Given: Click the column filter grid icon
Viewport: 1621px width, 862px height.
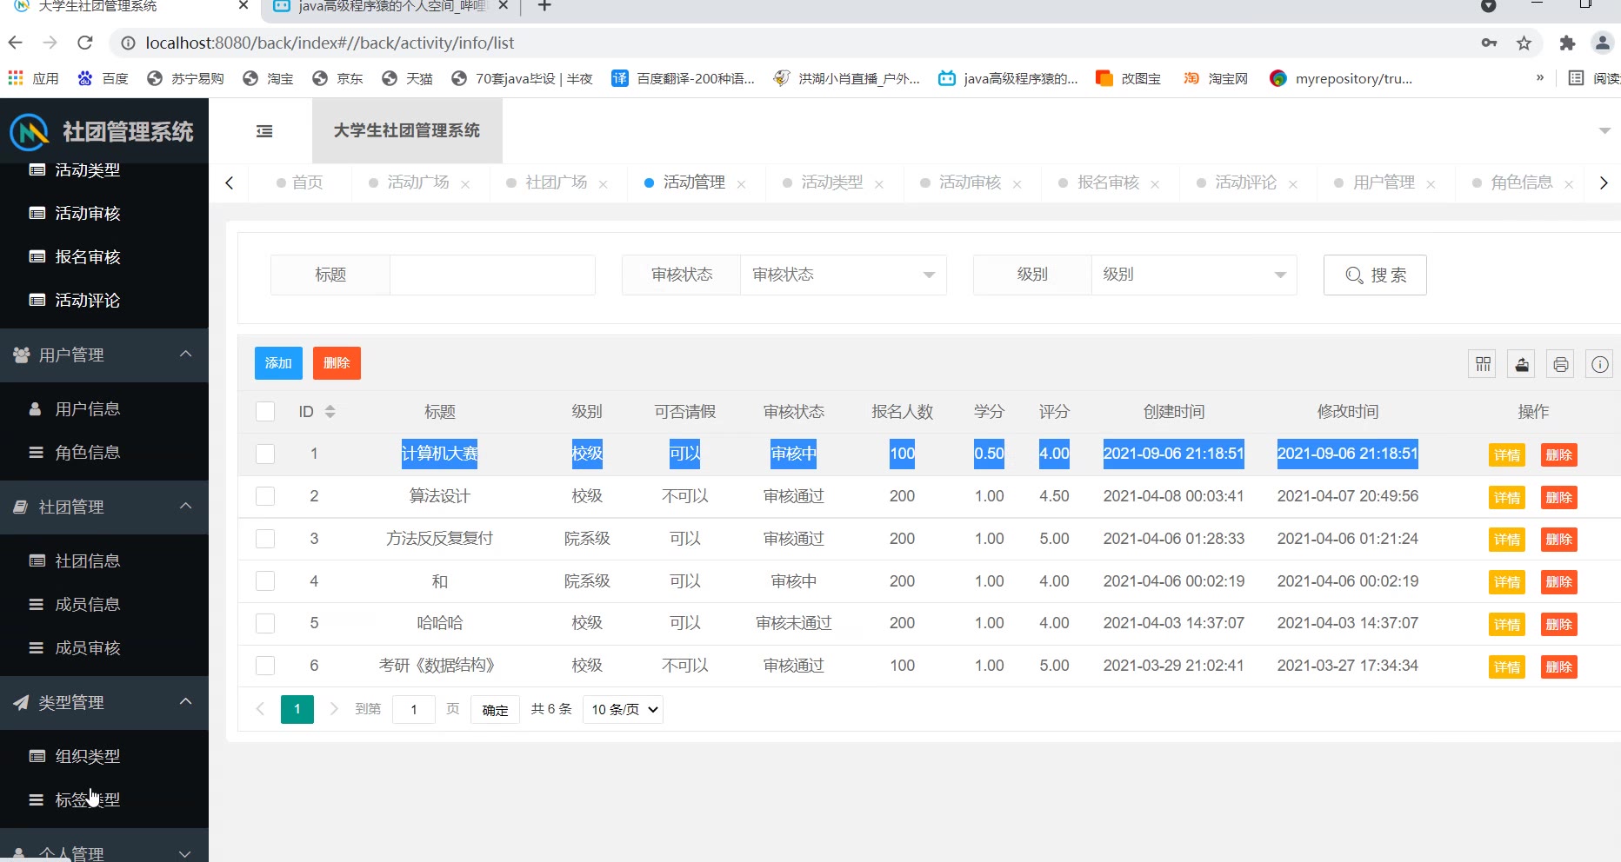Looking at the screenshot, I should 1483,364.
